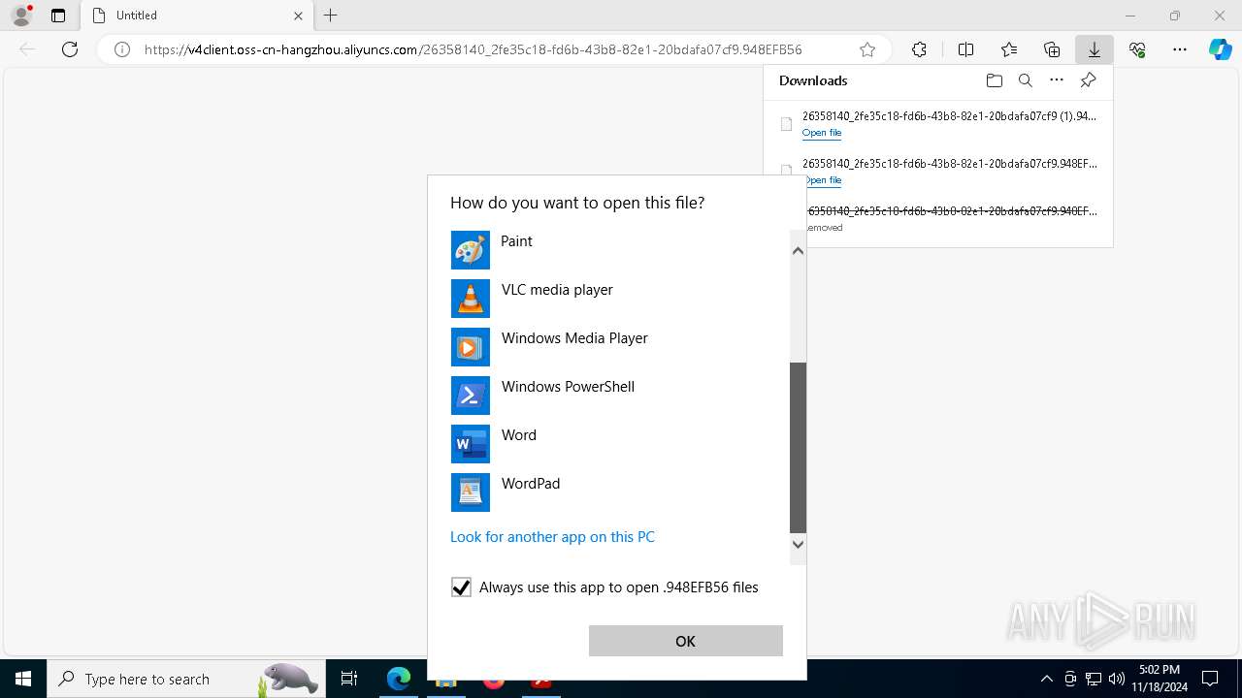The image size is (1242, 698).
Task: Add this page to favorites
Action: point(867,49)
